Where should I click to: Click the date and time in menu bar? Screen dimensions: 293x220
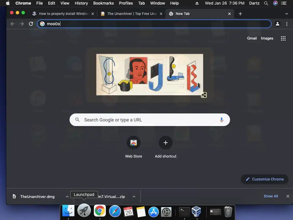tap(225, 3)
